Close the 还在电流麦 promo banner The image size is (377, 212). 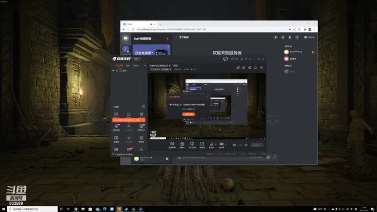point(168,46)
